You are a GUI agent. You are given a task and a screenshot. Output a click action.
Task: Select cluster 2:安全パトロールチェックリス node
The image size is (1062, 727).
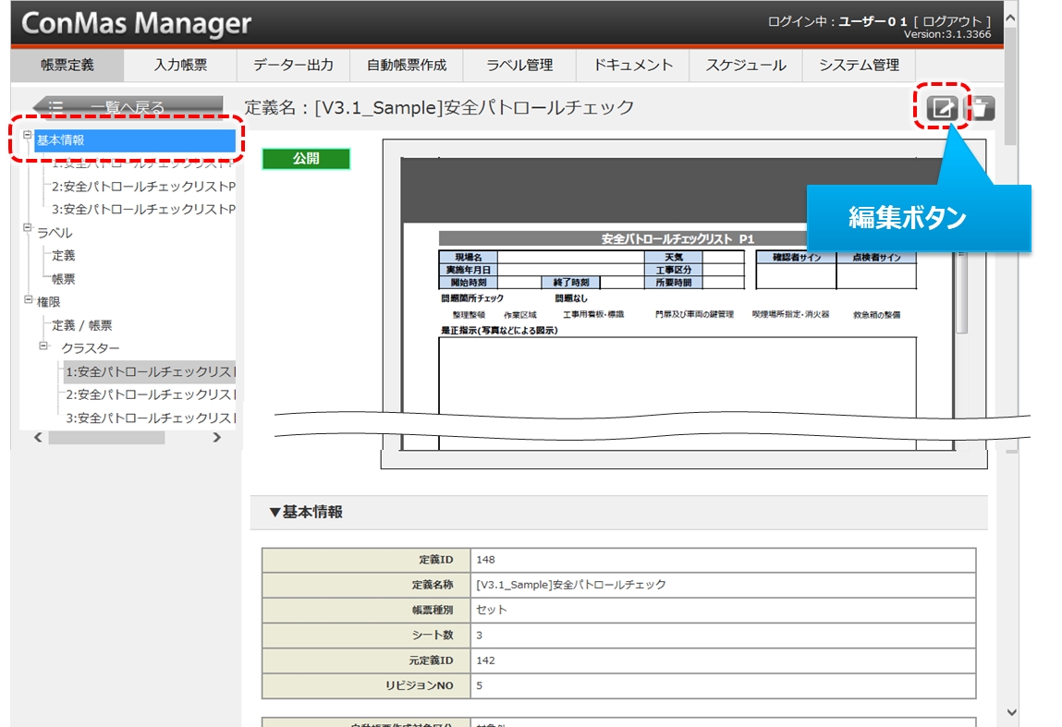tap(151, 394)
